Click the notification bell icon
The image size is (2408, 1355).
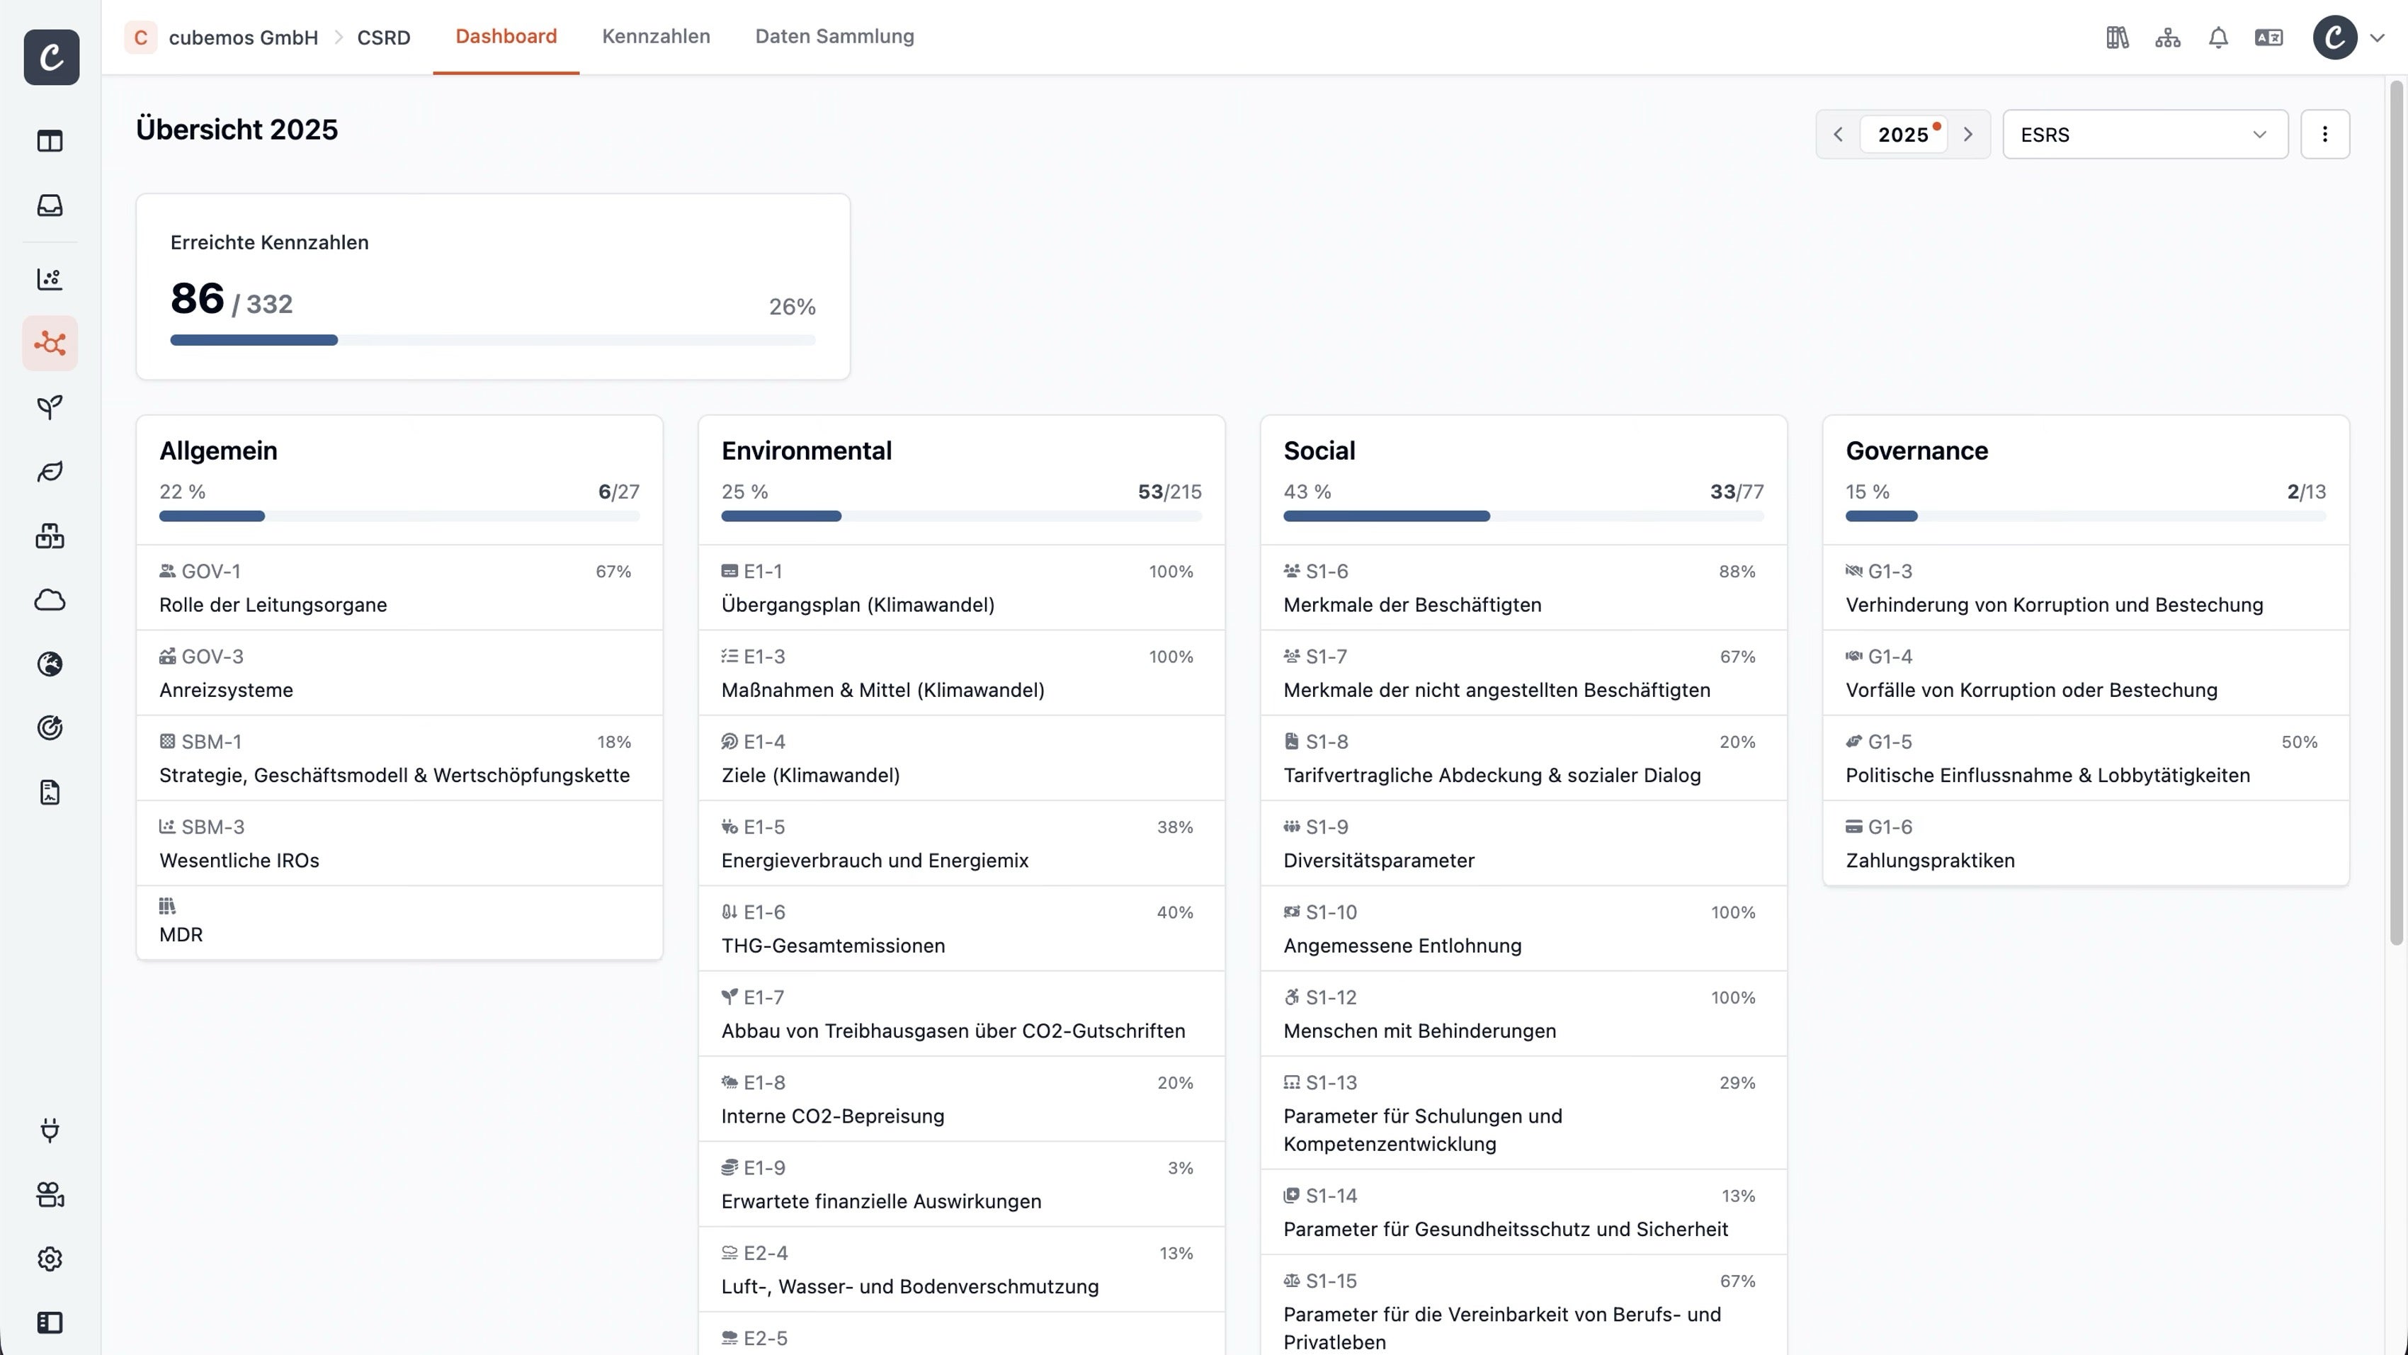pyautogui.click(x=2217, y=38)
